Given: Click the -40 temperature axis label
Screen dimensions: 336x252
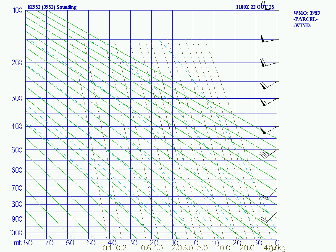Looking at the screenshot, I should click(x=109, y=243).
